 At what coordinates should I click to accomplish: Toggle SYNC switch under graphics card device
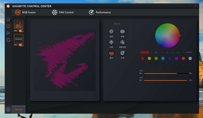(x=21, y=45)
